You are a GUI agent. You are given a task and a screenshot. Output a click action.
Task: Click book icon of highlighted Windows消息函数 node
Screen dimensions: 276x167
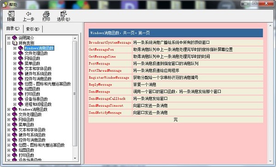[x=21, y=48]
